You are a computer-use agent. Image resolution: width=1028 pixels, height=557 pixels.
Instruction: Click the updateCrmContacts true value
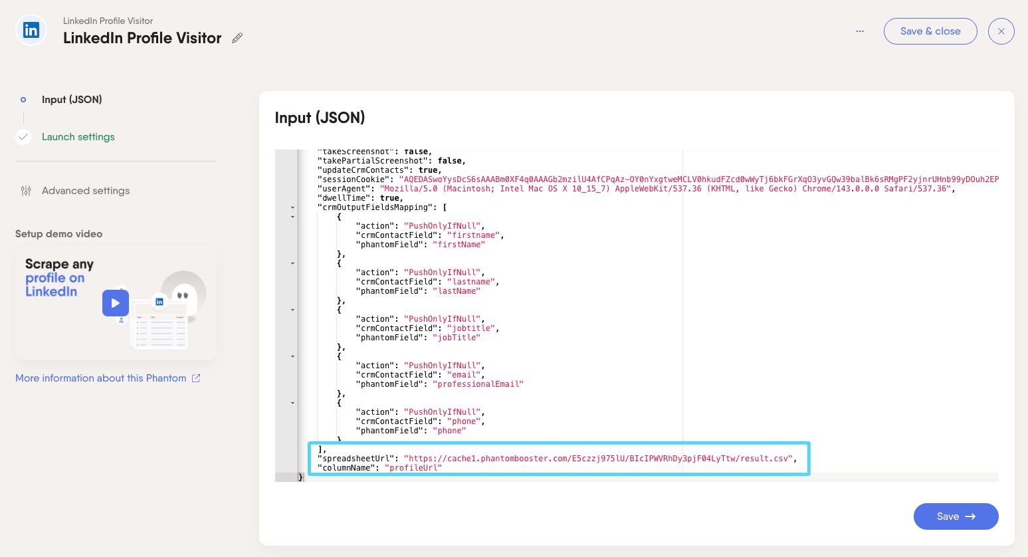[428, 170]
